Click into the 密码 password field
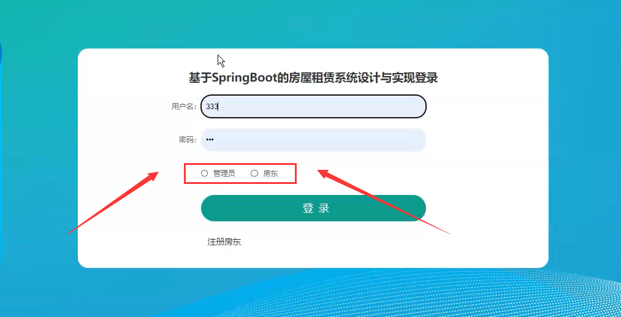This screenshot has height=317, width=621. point(313,139)
